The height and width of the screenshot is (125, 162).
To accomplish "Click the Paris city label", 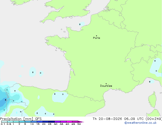I will (x=97, y=38).
